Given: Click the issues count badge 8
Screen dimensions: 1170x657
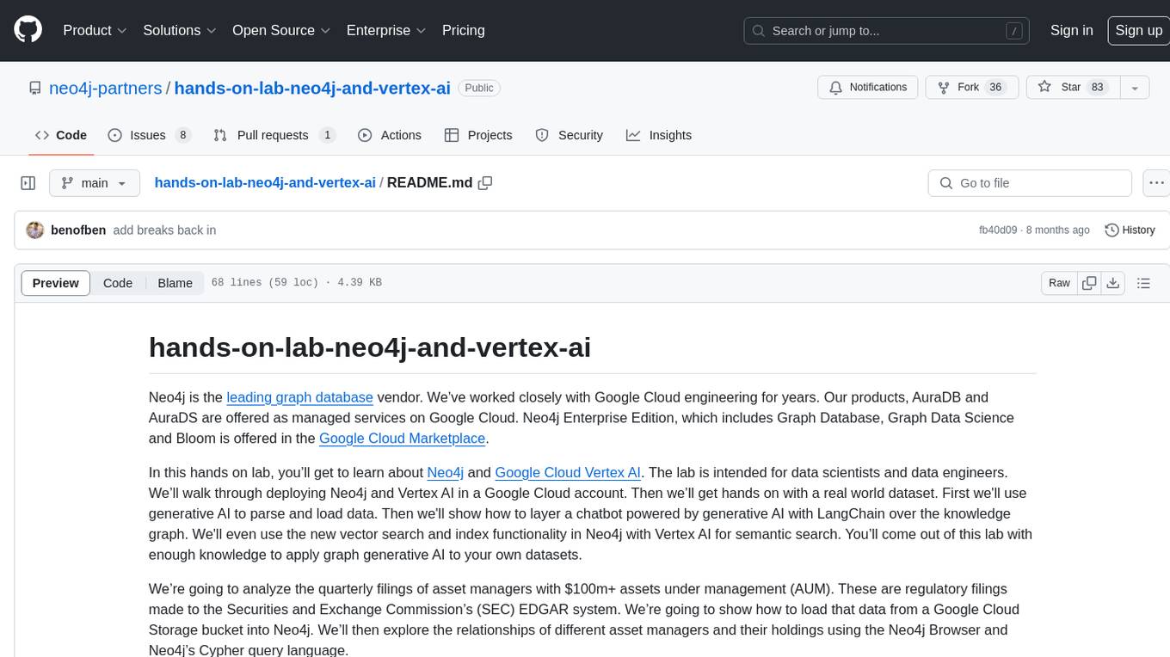Looking at the screenshot, I should click(182, 135).
